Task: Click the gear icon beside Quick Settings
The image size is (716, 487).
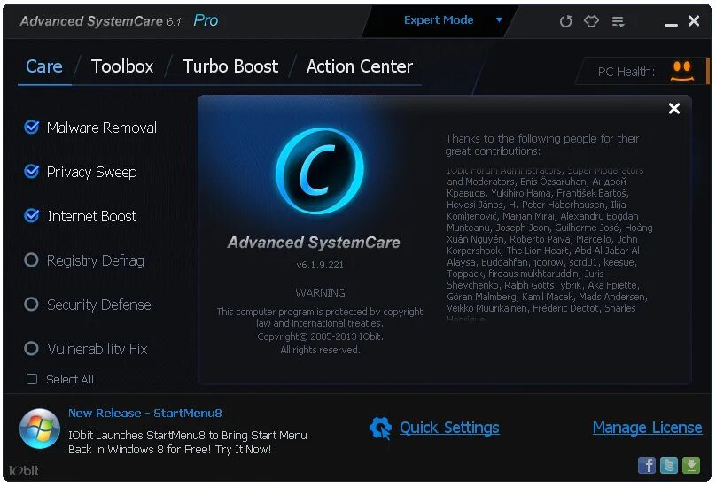Action: (380, 429)
